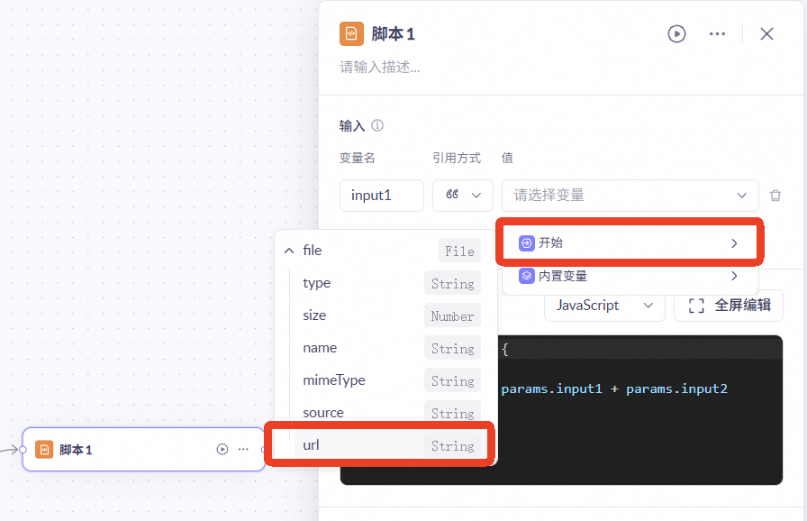Open the 请选择变量 value dropdown
This screenshot has width=807, height=521.
[x=630, y=195]
